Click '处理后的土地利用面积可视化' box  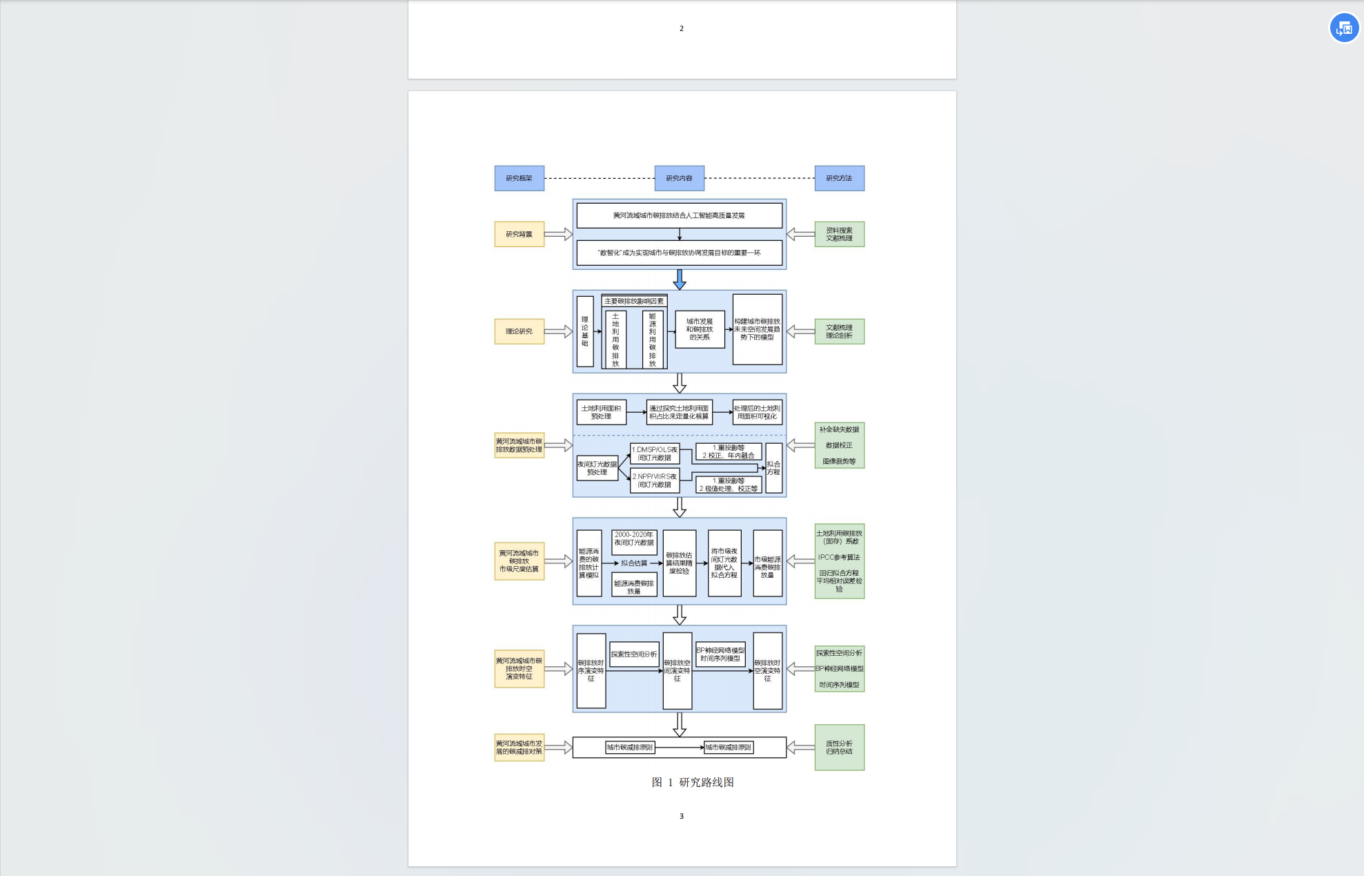click(x=758, y=412)
